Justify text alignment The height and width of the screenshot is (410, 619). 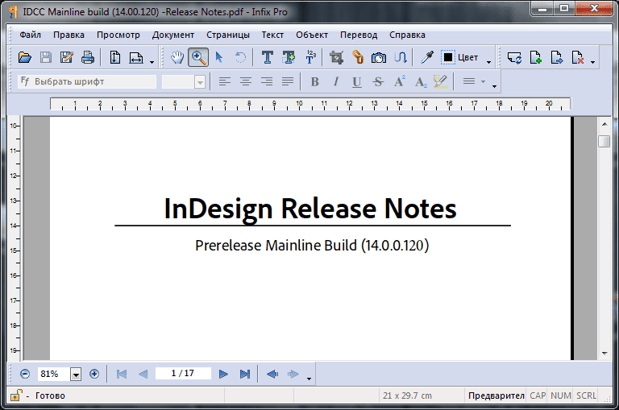click(288, 81)
